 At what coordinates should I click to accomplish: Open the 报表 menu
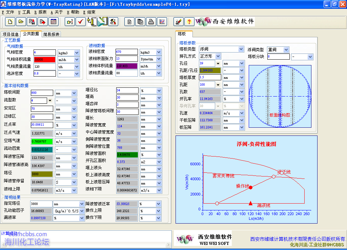[x=41, y=12]
